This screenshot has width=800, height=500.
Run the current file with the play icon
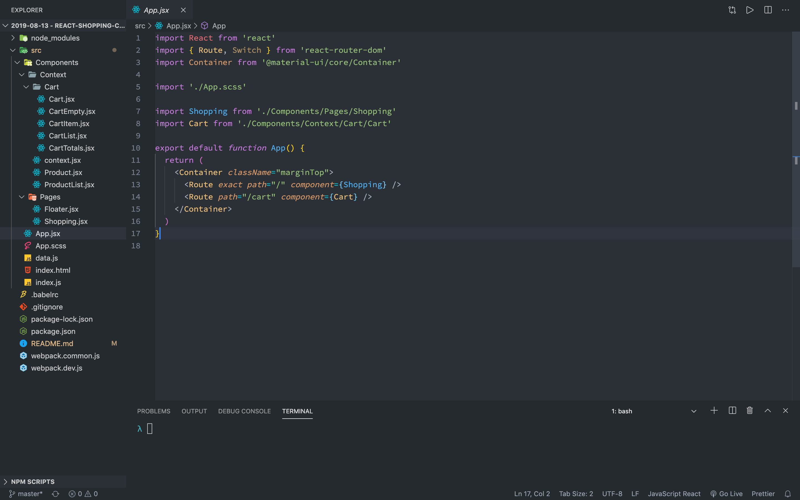pyautogui.click(x=749, y=10)
